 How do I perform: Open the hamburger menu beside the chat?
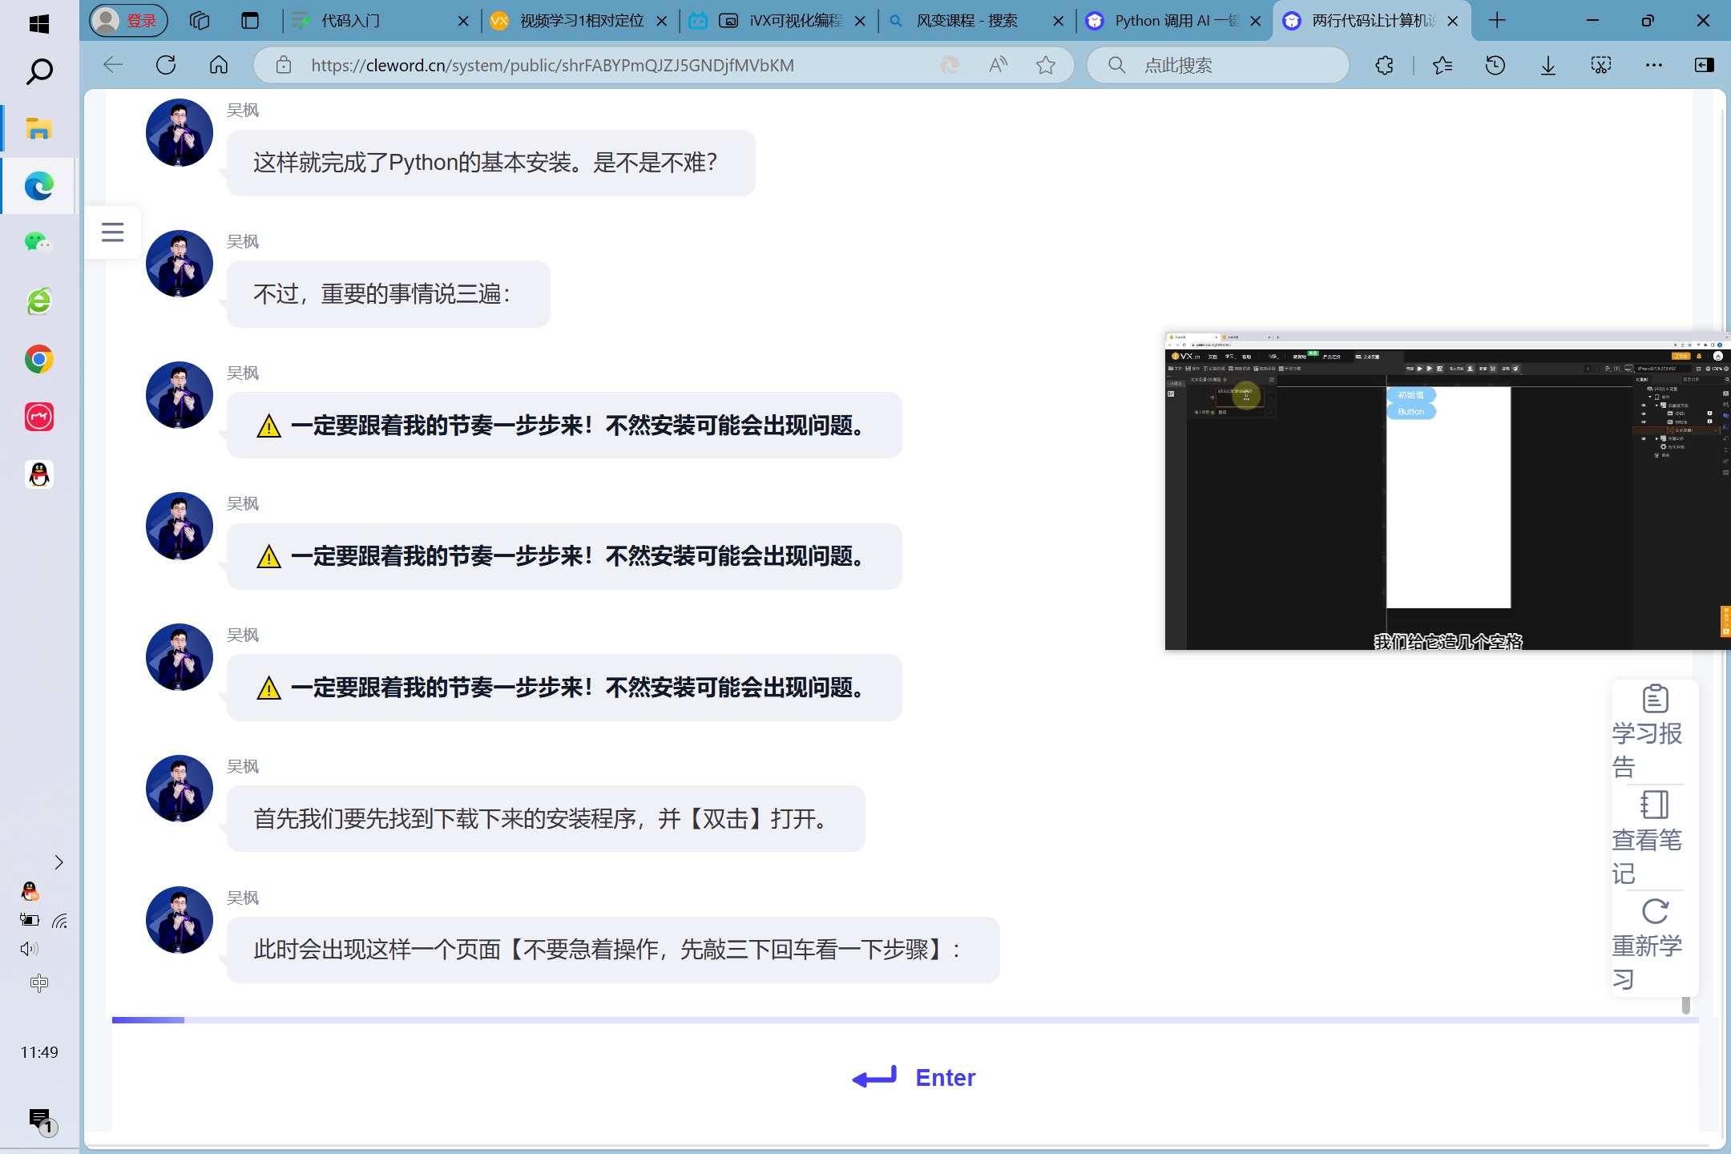click(113, 232)
